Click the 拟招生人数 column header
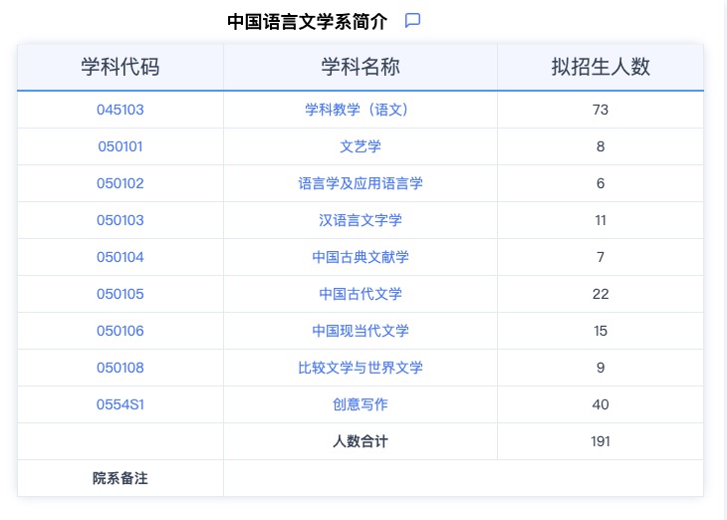 [600, 67]
